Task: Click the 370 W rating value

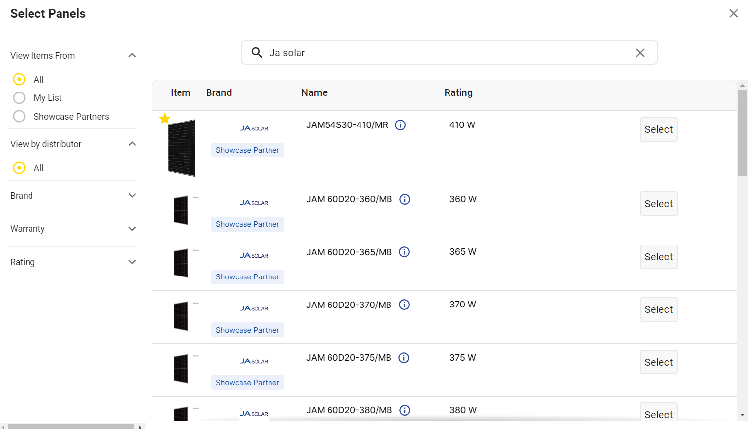Action: coord(463,305)
